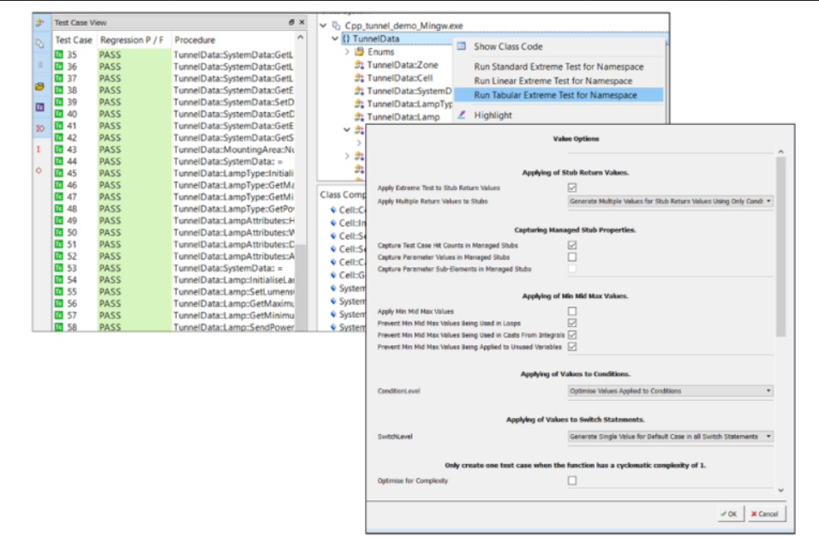Viewport: 819px width, 543px height.
Task: Click the purple Tc icon in the left sidebar
Action: (x=39, y=107)
